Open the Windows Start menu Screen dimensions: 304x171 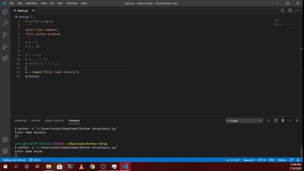point(5,167)
